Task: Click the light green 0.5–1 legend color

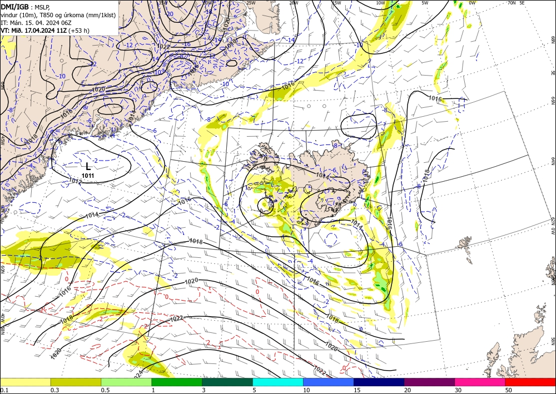Action: pyautogui.click(x=126, y=382)
